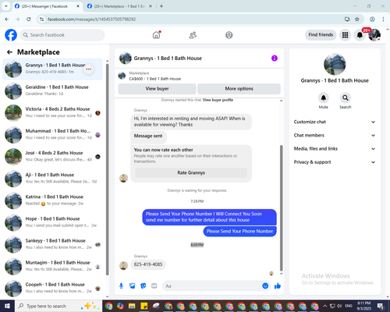
Task: Open Muntaqim - 1 Bed 1 Bath House chat
Action: click(52, 266)
